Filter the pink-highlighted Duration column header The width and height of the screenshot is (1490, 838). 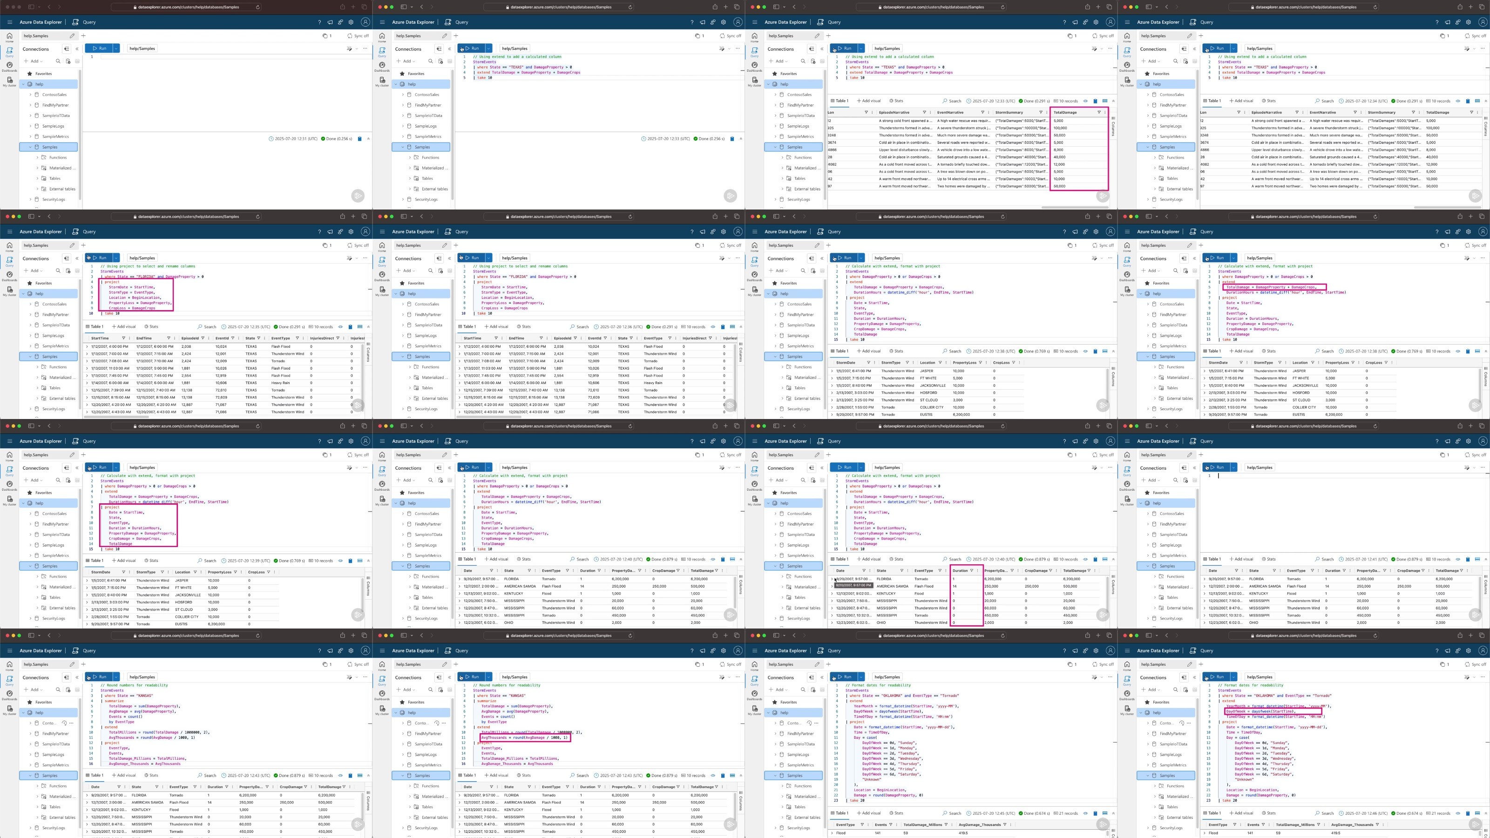971,571
